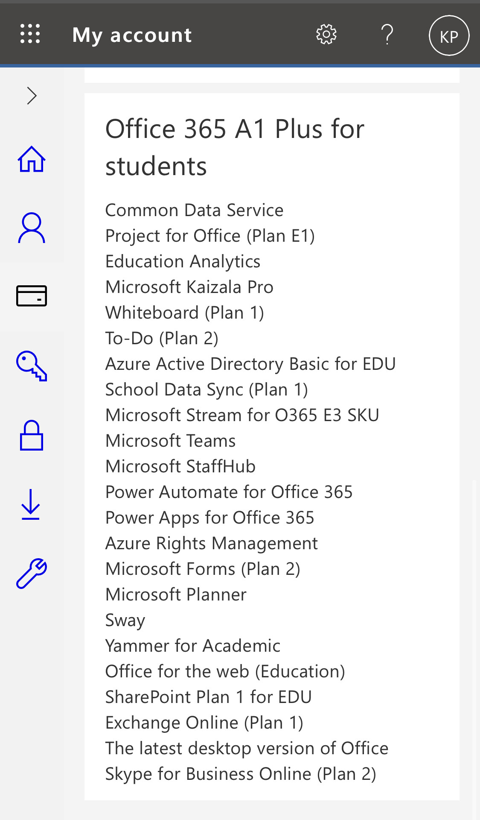Click the My account title
Screen dimensions: 480x820
click(132, 35)
